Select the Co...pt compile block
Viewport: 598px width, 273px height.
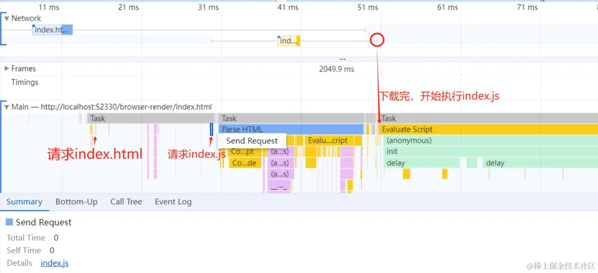[x=245, y=152]
